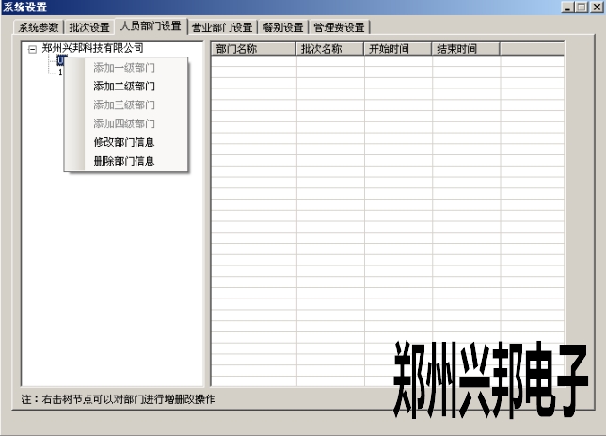The width and height of the screenshot is (606, 436).
Task: Close the 系统设置 window
Action: click(597, 7)
